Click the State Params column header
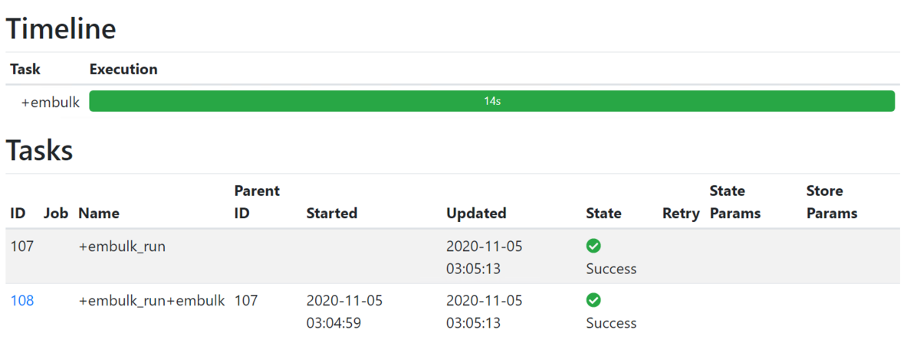Image resolution: width=920 pixels, height=343 pixels. click(x=735, y=201)
